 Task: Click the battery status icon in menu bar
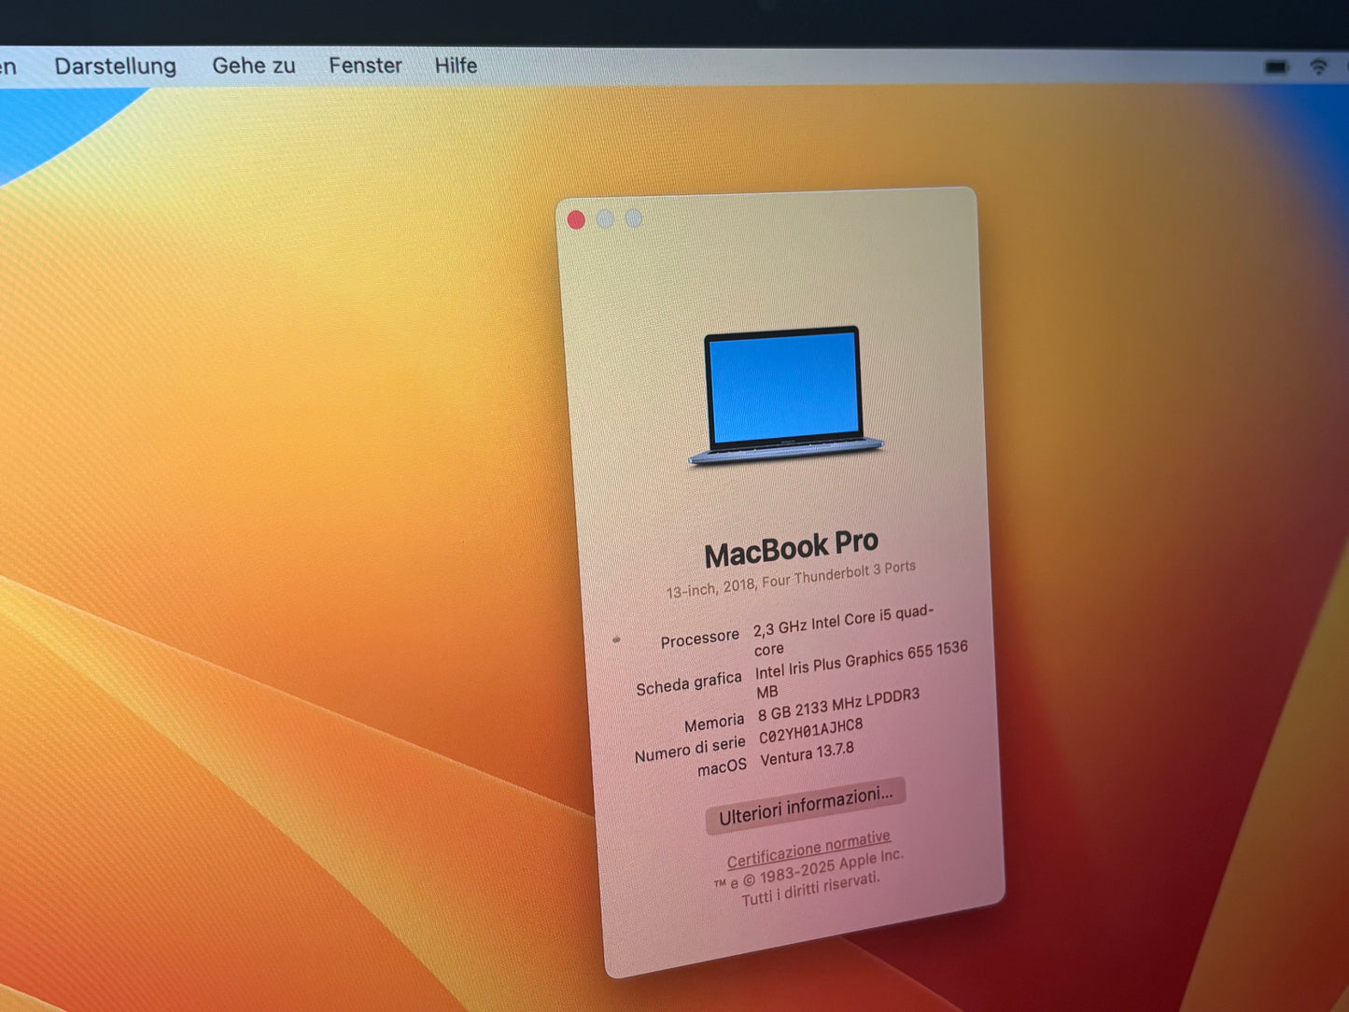[x=1276, y=66]
